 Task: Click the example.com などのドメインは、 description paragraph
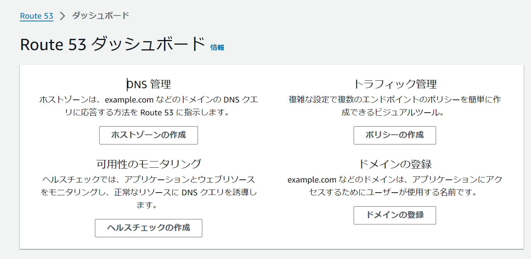click(x=395, y=186)
